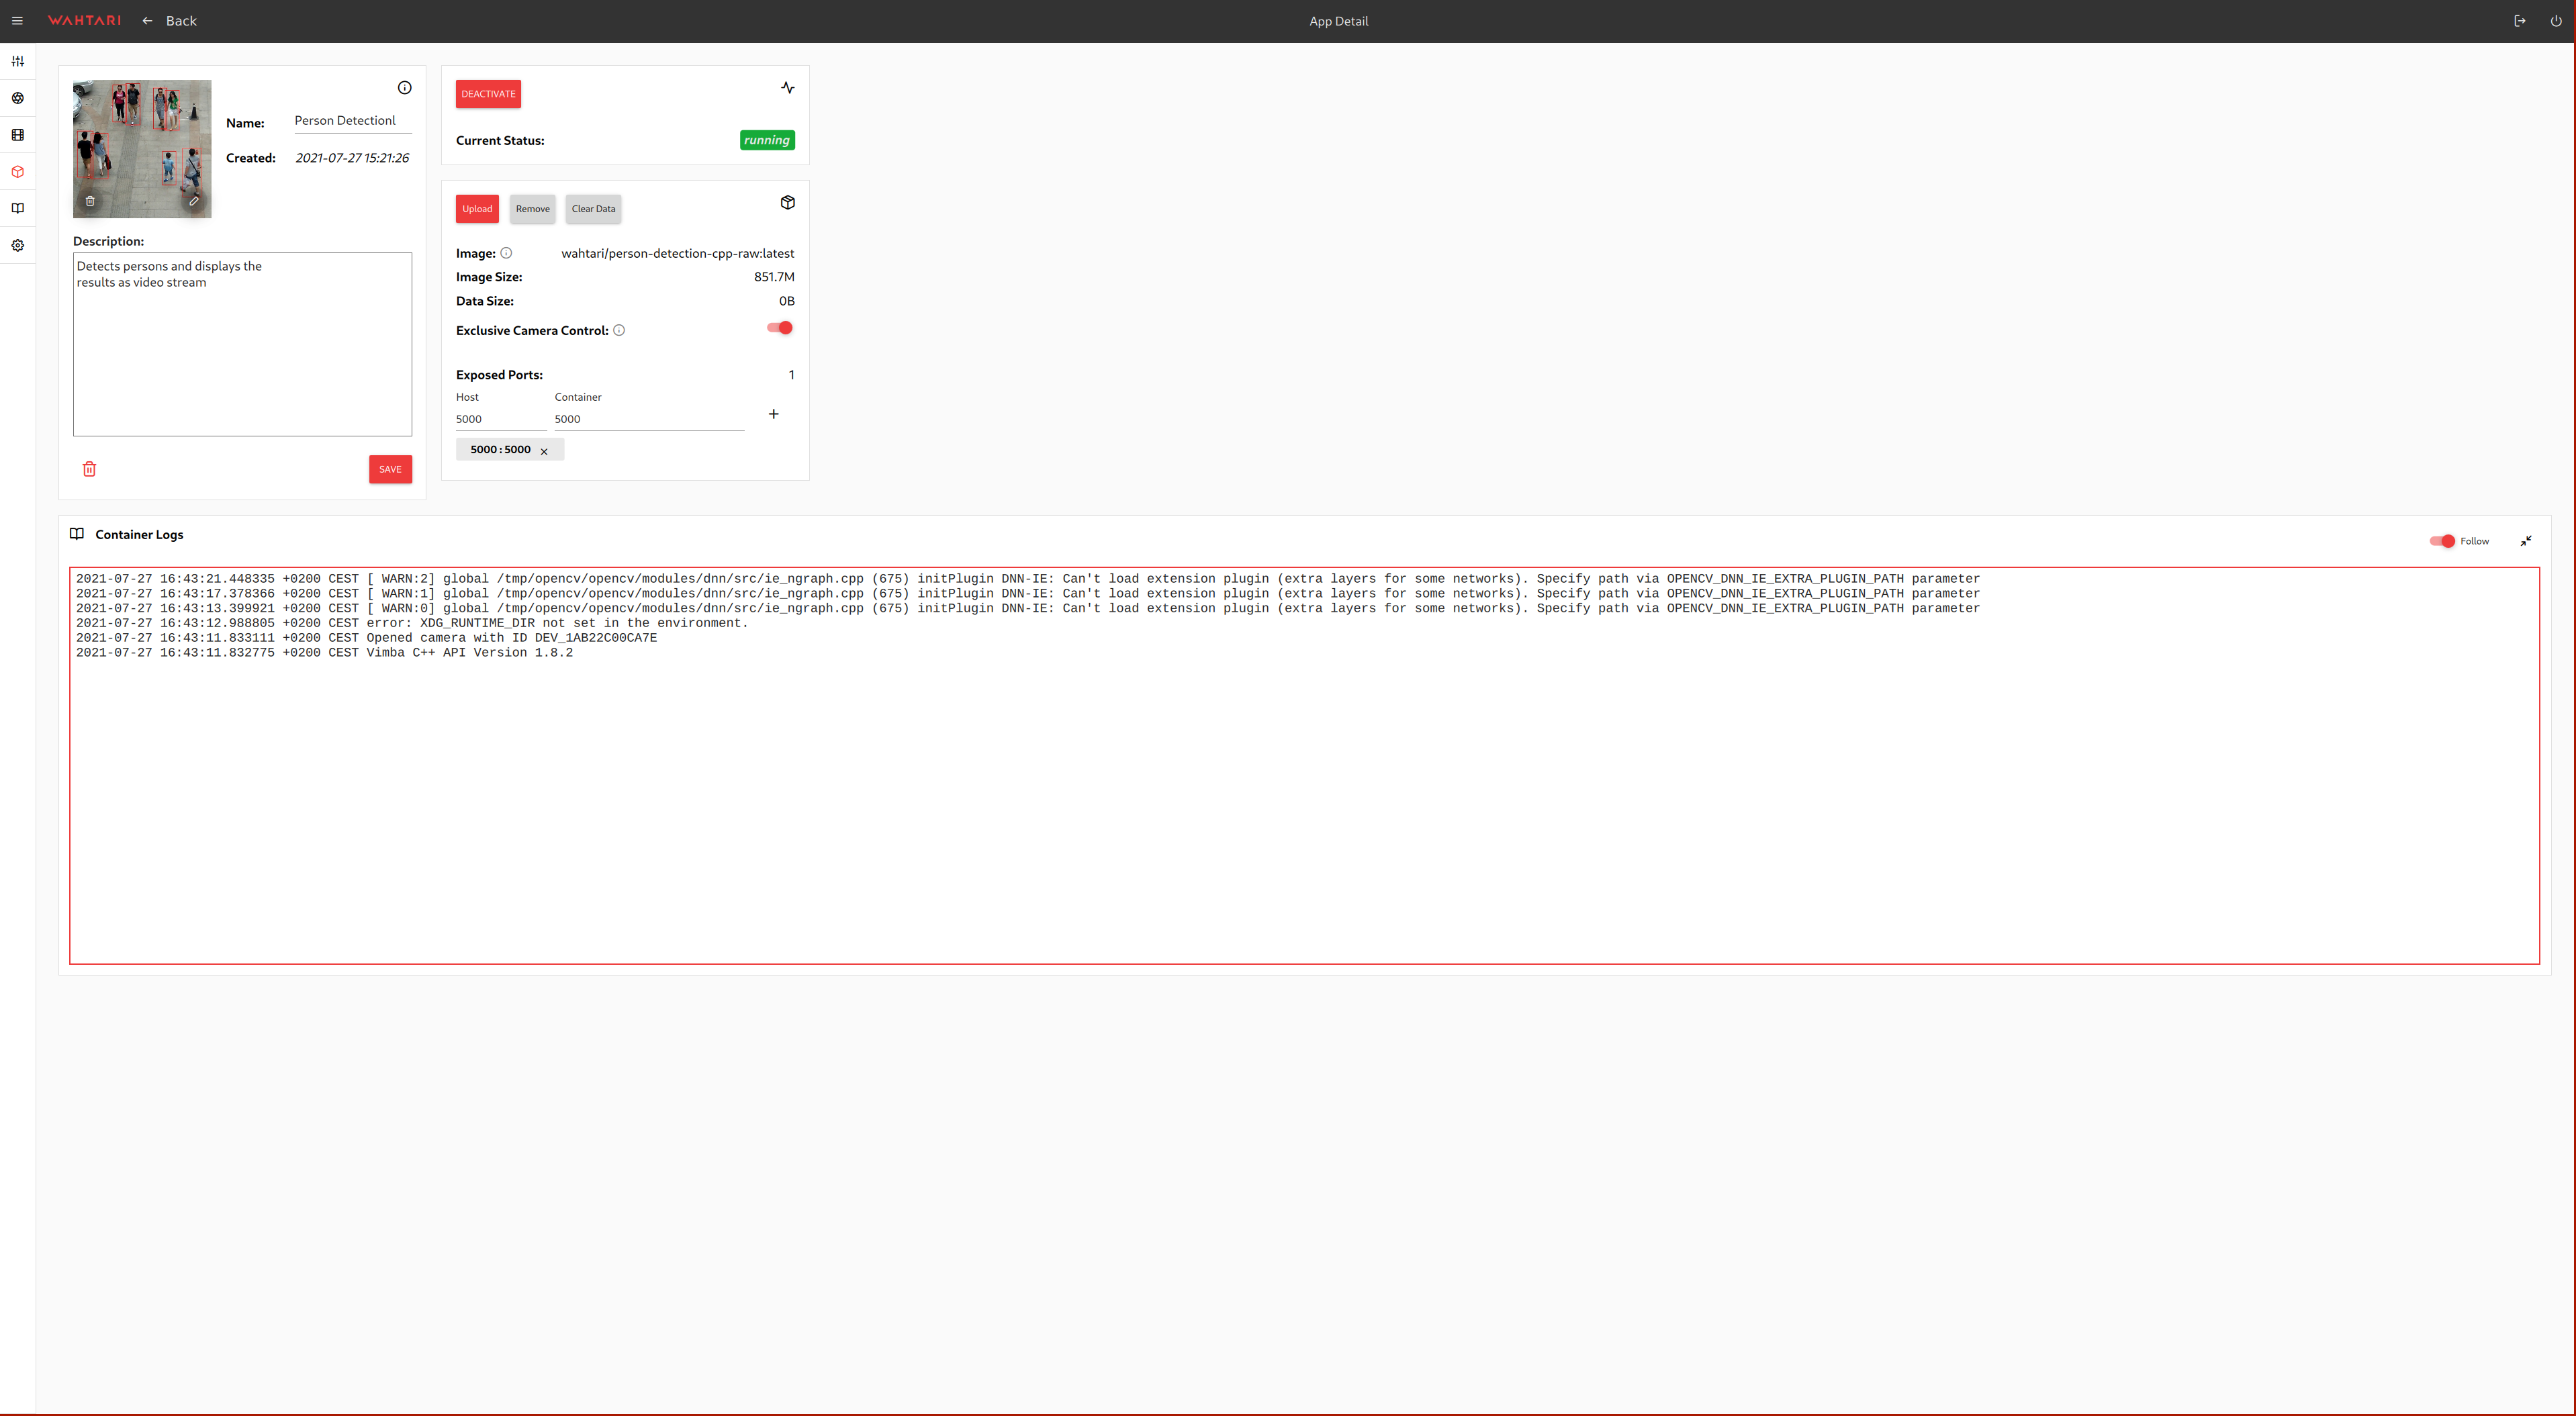2576x1416 pixels.
Task: Click the WARN:2 log line
Action: (1028, 579)
